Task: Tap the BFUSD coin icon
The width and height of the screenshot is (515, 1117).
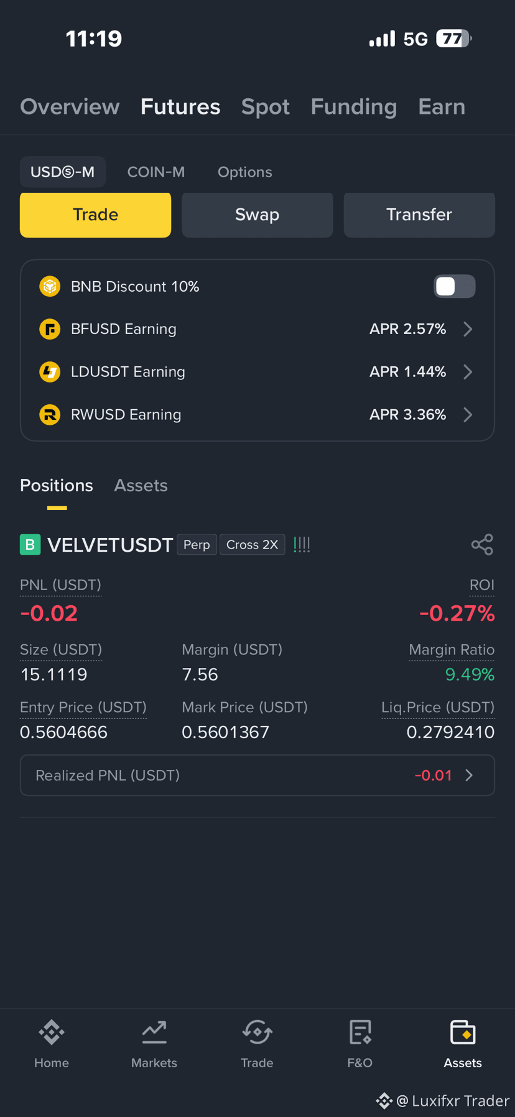Action: pyautogui.click(x=50, y=329)
